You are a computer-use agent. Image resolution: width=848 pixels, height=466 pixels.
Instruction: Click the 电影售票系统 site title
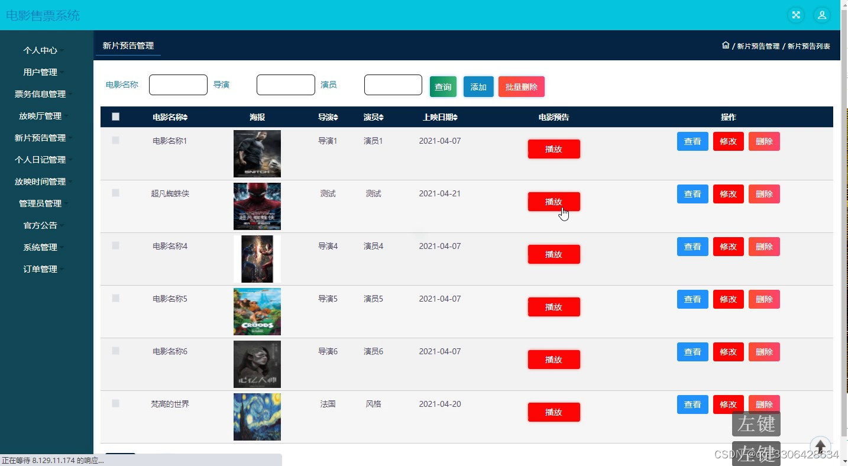click(x=43, y=16)
